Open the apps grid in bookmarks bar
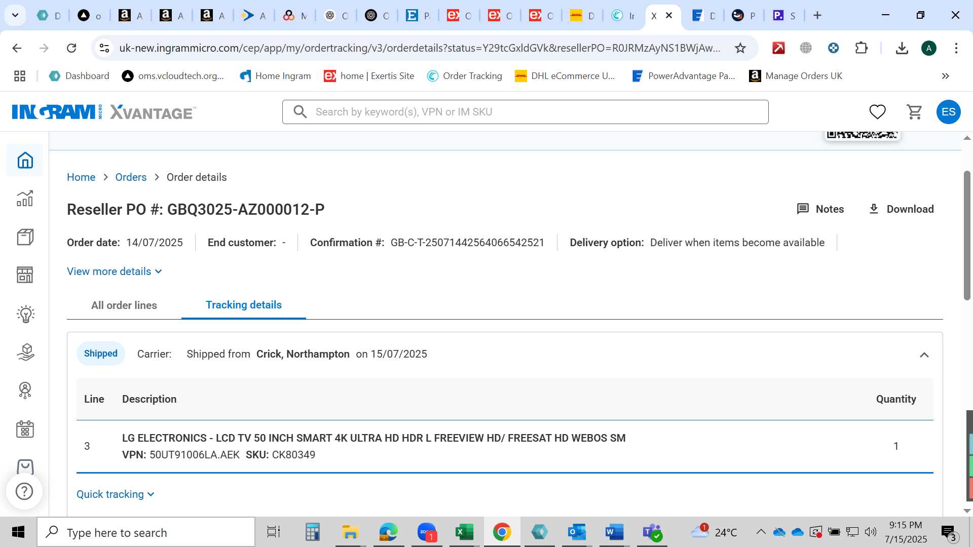This screenshot has width=973, height=547. pos(20,76)
